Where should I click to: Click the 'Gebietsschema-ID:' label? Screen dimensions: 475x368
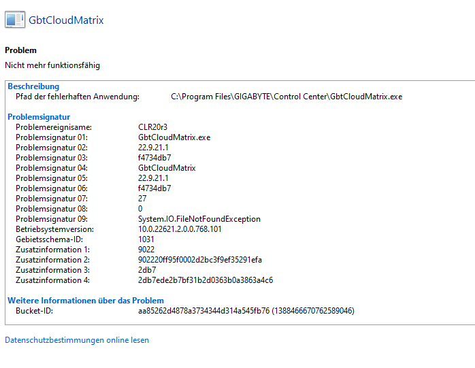coord(50,239)
